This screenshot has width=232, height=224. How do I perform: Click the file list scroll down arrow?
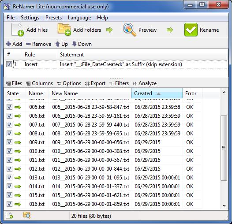[x=224, y=205]
